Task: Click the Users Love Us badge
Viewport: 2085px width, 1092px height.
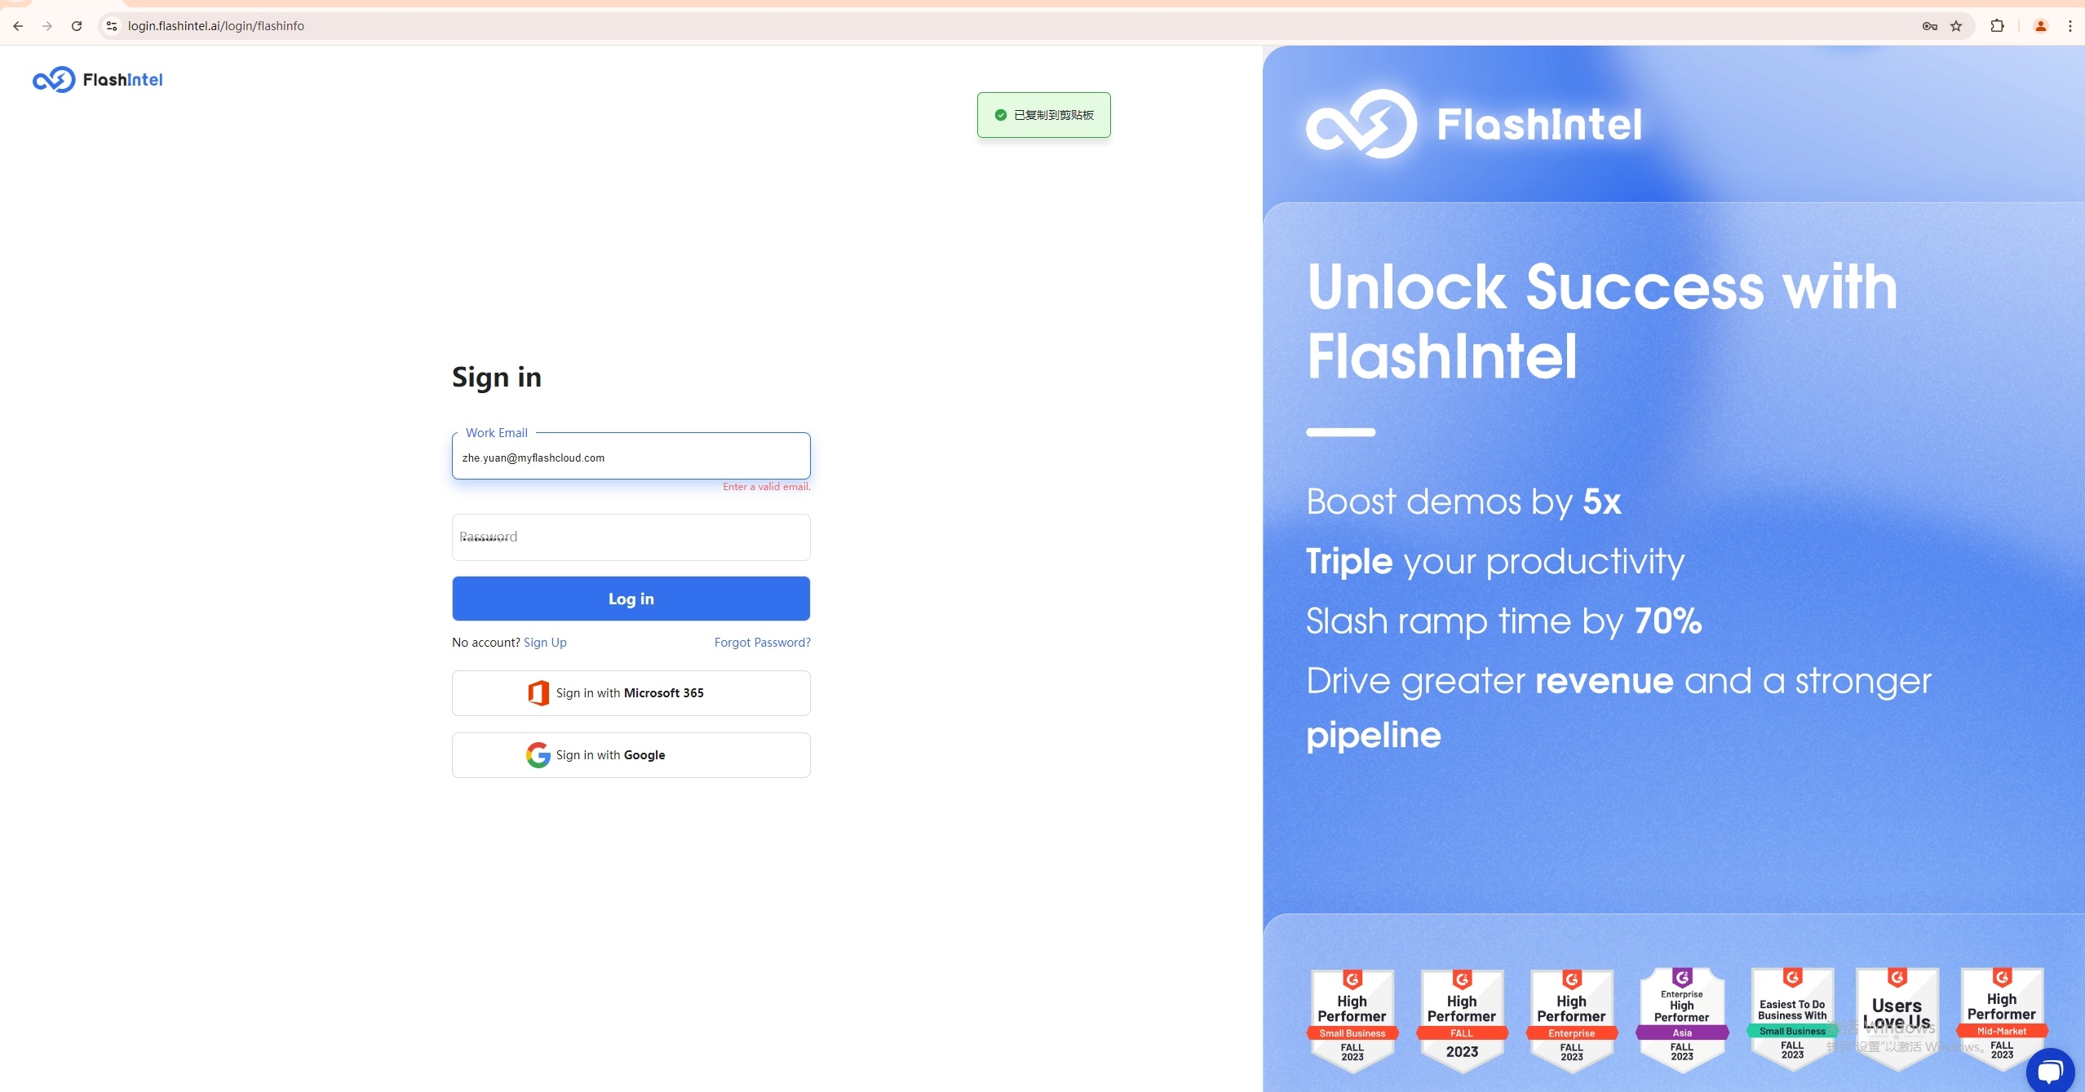Action: point(1897,1019)
